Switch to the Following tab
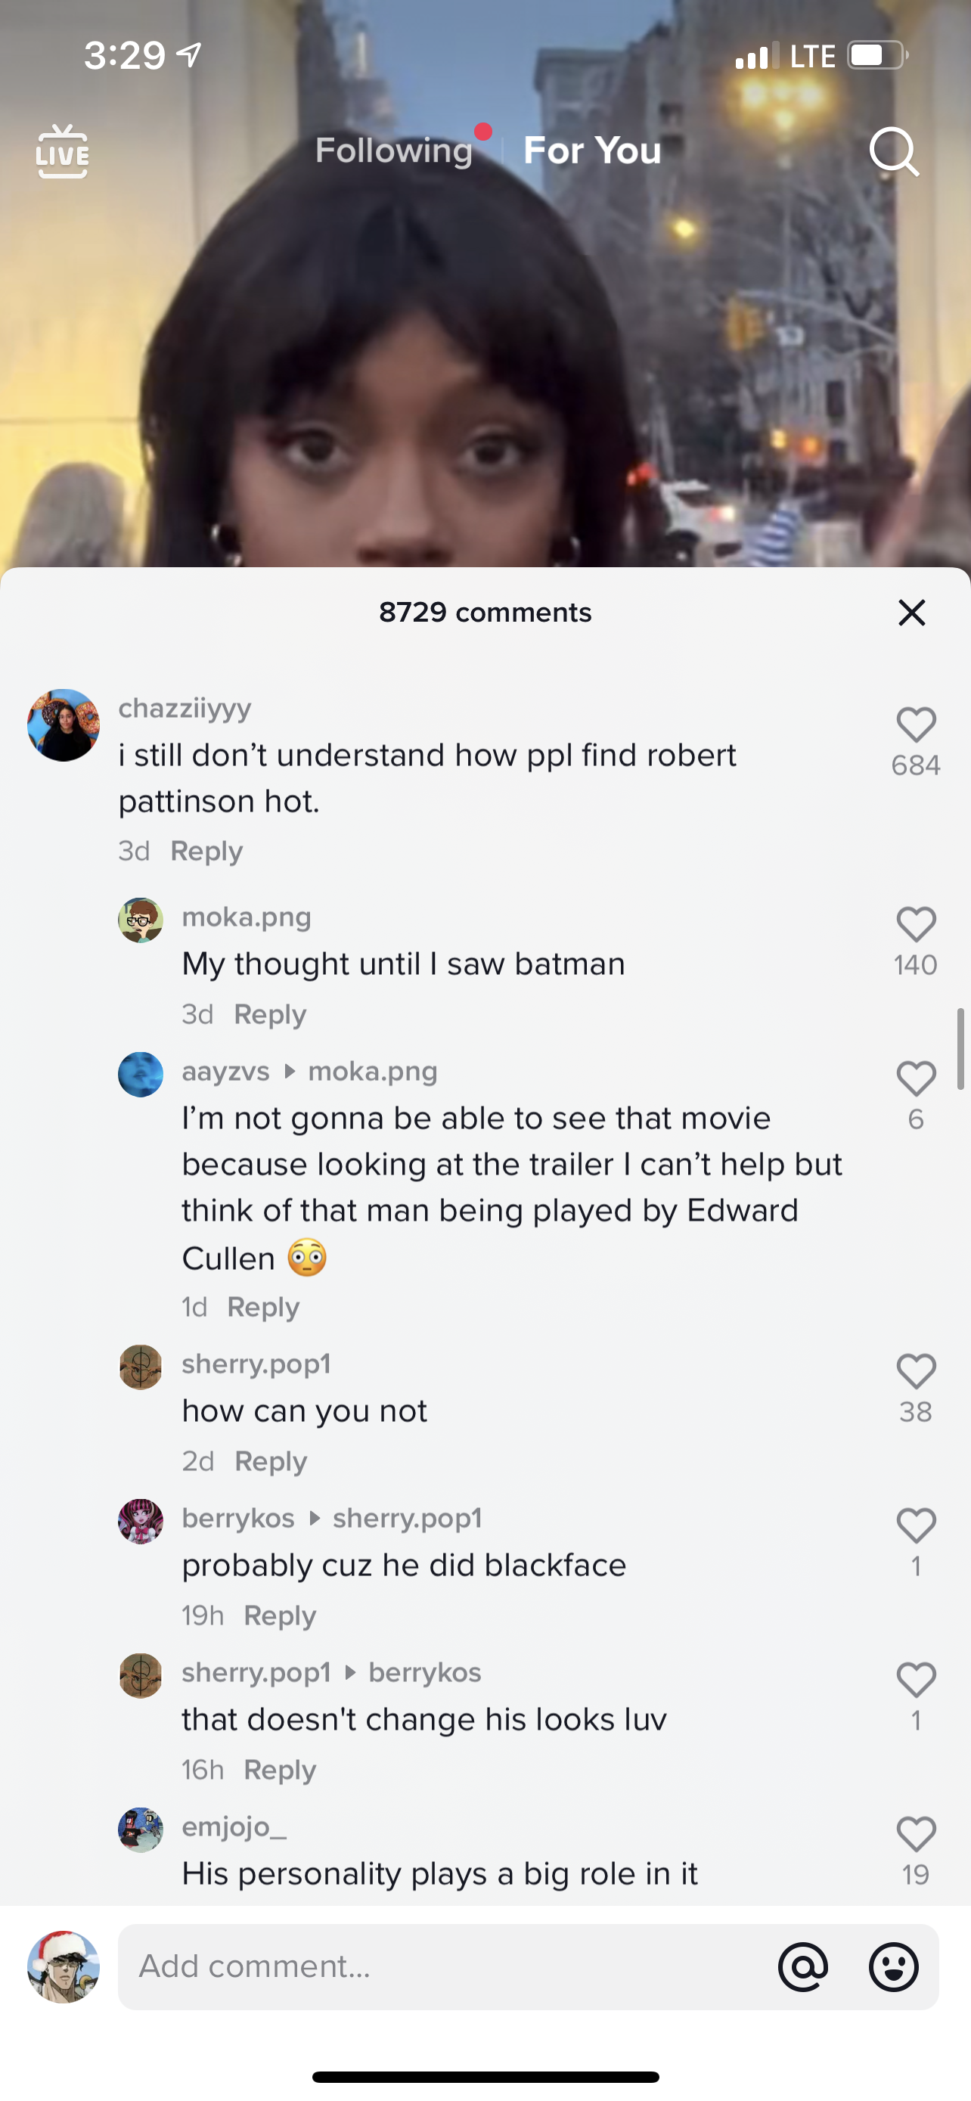This screenshot has height=2101, width=971. point(394,151)
